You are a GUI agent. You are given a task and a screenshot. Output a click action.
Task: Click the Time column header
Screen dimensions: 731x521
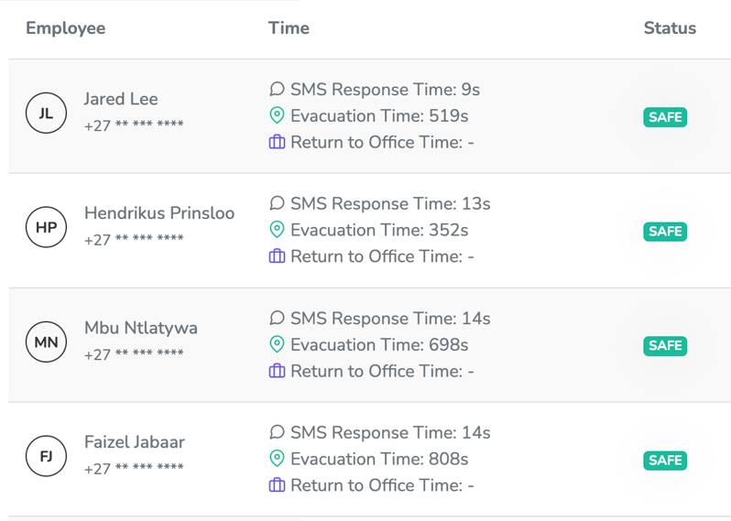pyautogui.click(x=289, y=28)
